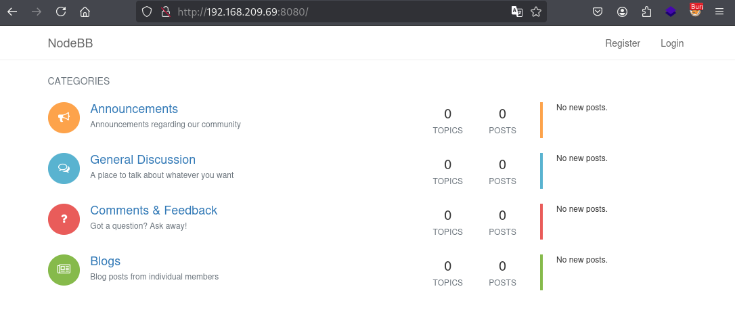Click the purple diamond extension icon

671,12
